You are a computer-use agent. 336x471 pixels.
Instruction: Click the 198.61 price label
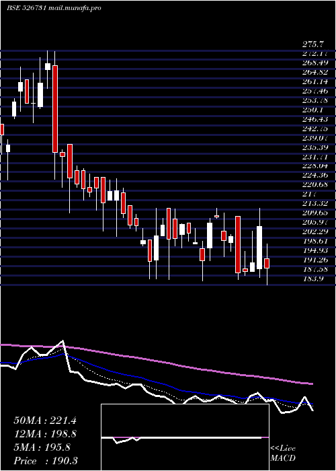(315, 241)
